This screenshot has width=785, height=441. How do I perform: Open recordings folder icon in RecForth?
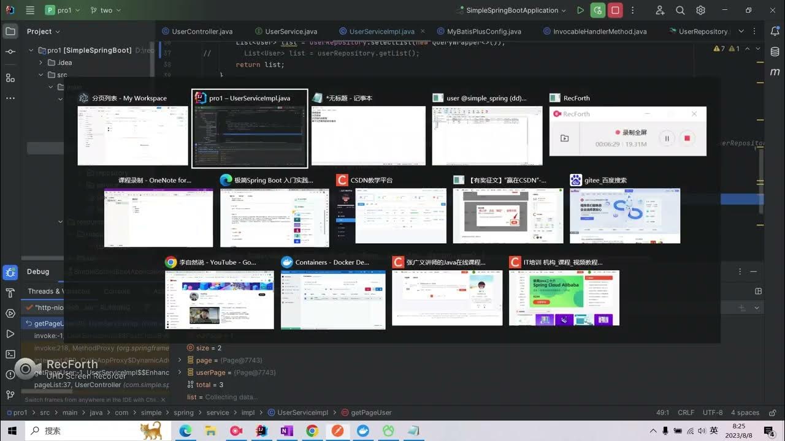click(x=564, y=138)
